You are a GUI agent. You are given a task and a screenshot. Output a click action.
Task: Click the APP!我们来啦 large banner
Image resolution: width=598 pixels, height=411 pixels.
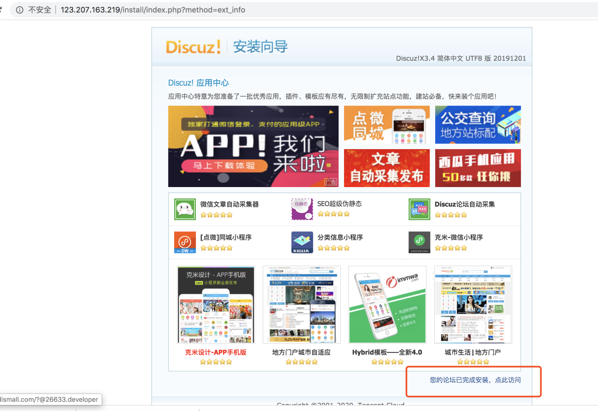tap(253, 146)
